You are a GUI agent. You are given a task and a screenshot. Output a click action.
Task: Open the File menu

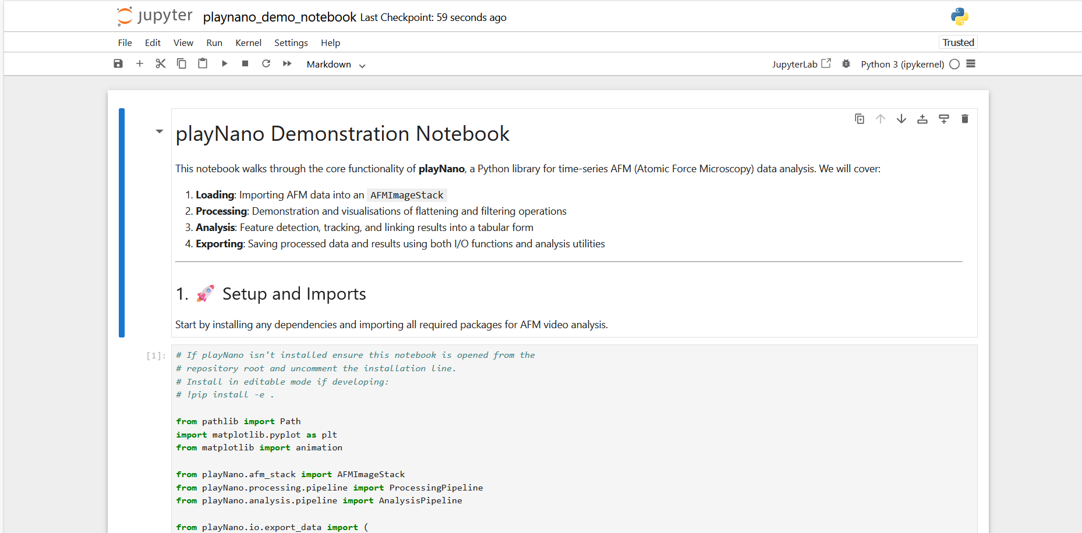pyautogui.click(x=125, y=43)
